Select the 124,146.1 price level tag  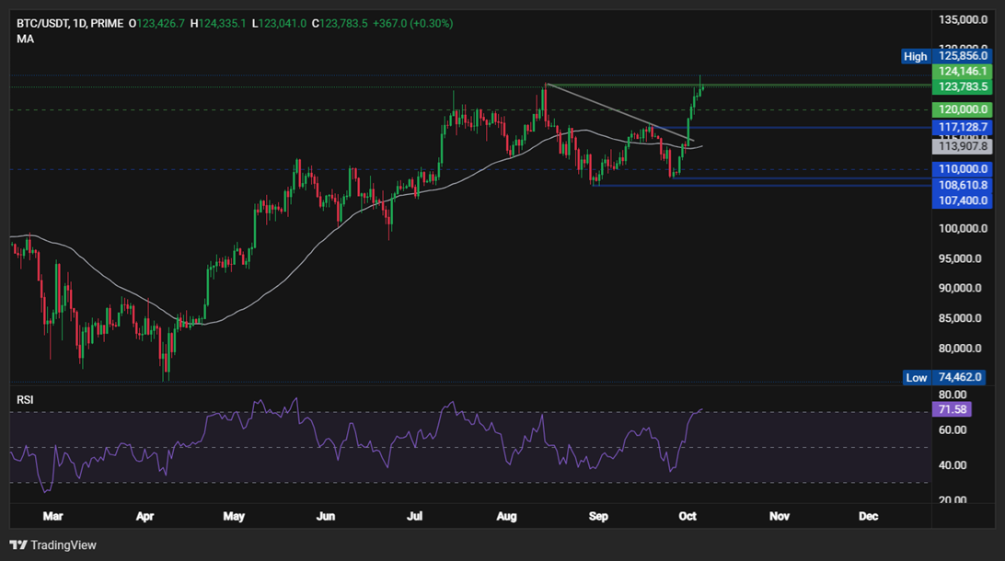pyautogui.click(x=963, y=71)
